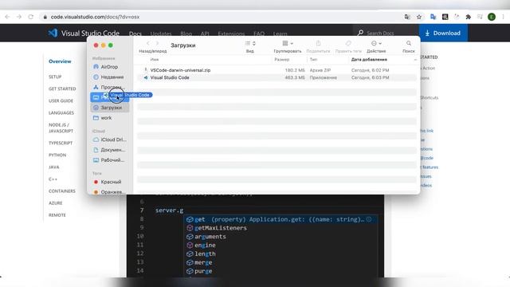Viewport: 510px width, 287px height.
Task: Click the browser forward arrow
Action: pyautogui.click(x=19, y=17)
